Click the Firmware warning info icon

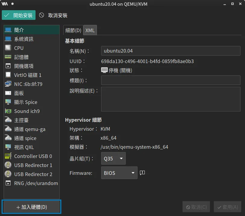[x=142, y=173]
